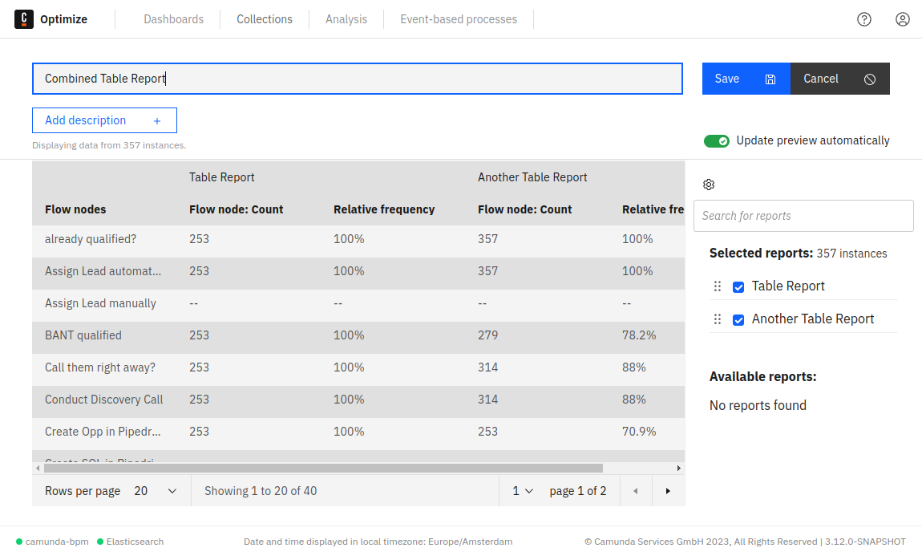This screenshot has width=922, height=556.
Task: Click the Search for reports field
Action: 803,216
